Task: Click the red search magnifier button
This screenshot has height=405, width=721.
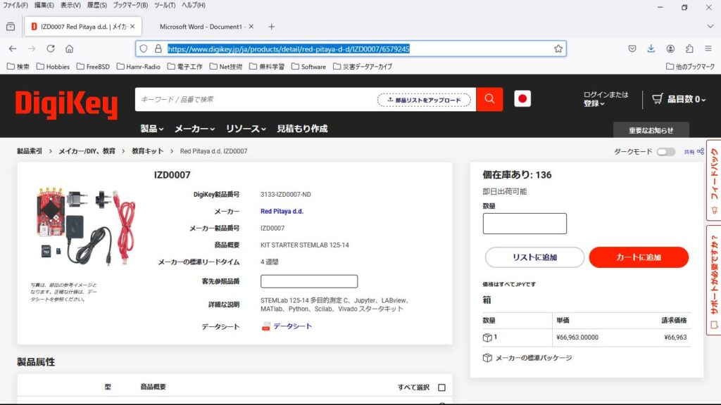Action: 489,99
